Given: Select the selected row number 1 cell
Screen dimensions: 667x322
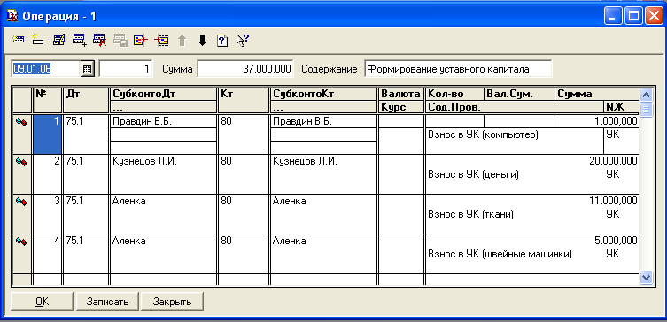Looking at the screenshot, I should click(x=47, y=134).
